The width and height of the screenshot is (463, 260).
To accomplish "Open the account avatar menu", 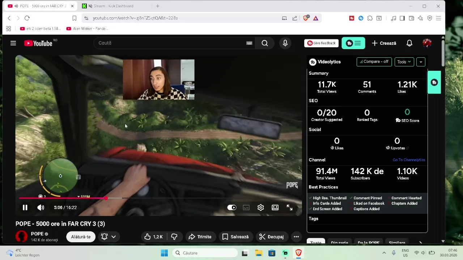I will (427, 43).
